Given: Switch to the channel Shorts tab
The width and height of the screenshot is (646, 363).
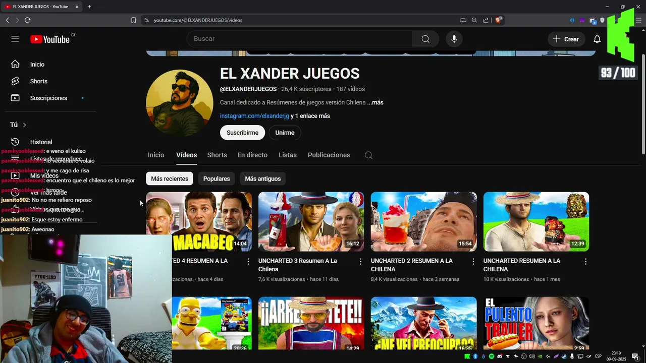Looking at the screenshot, I should (x=217, y=155).
